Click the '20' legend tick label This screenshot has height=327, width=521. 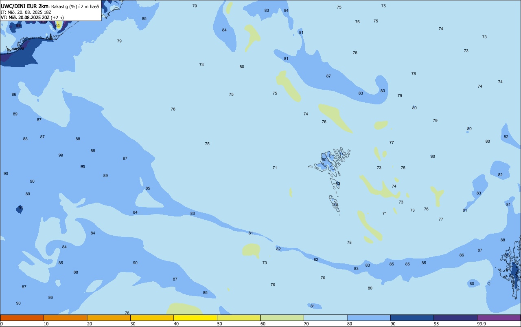pyautogui.click(x=90, y=324)
